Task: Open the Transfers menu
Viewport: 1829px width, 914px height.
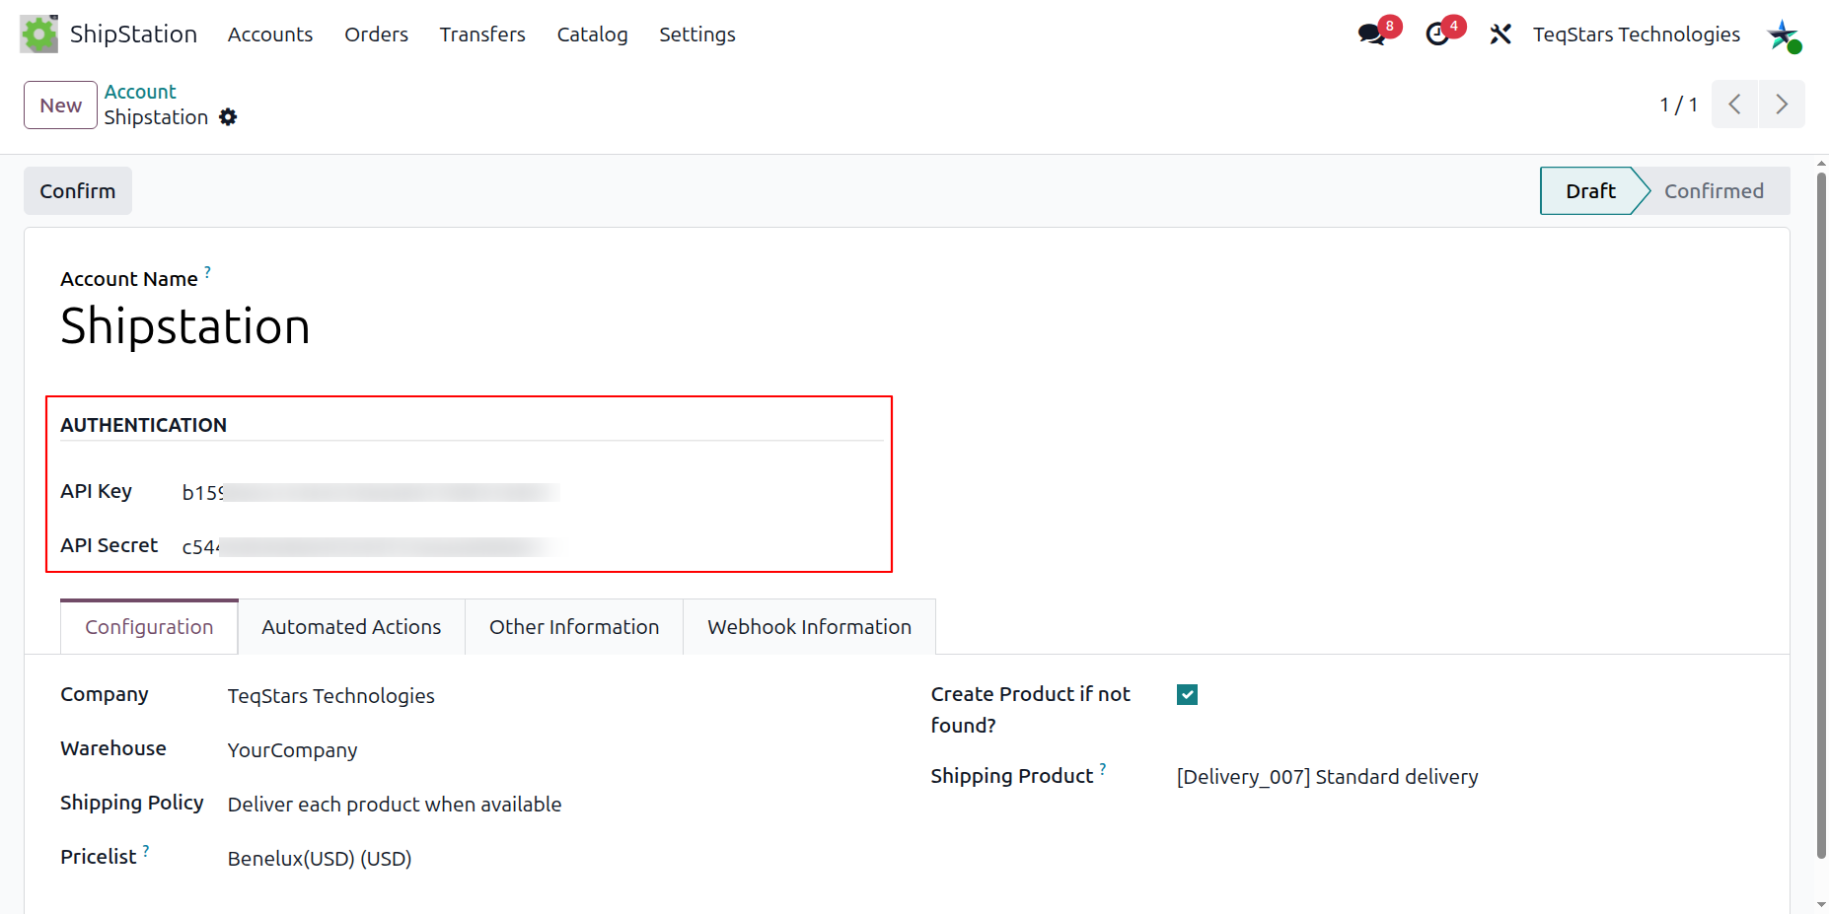Action: tap(482, 35)
